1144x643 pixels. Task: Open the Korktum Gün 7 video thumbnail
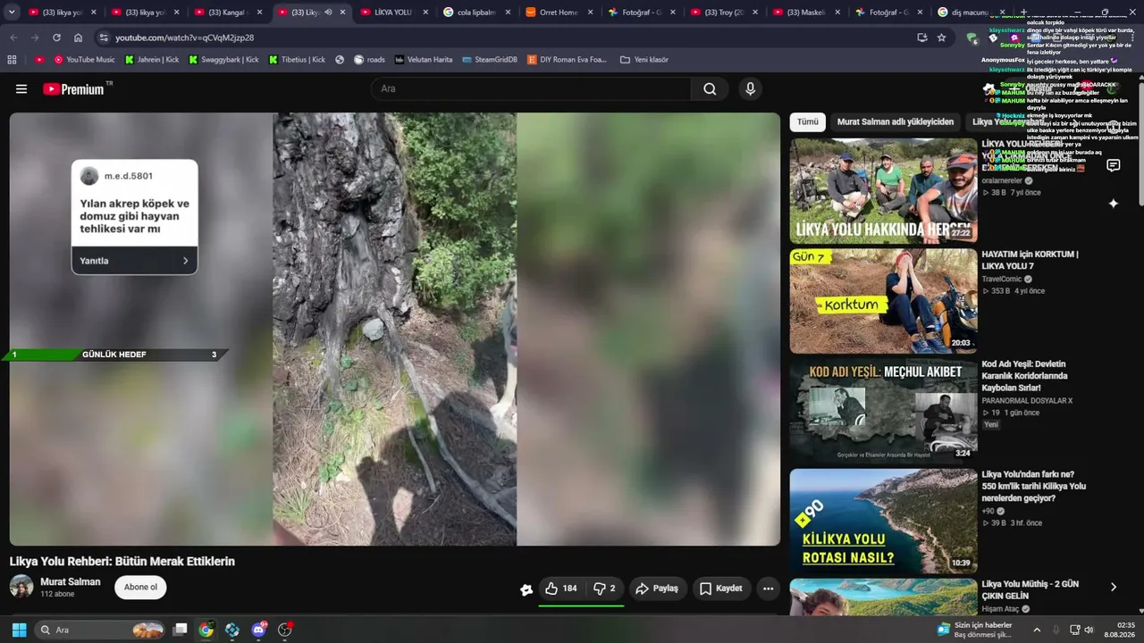pyautogui.click(x=883, y=301)
